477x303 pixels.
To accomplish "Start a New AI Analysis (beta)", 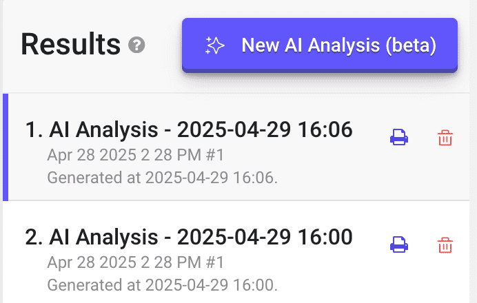I will click(320, 45).
